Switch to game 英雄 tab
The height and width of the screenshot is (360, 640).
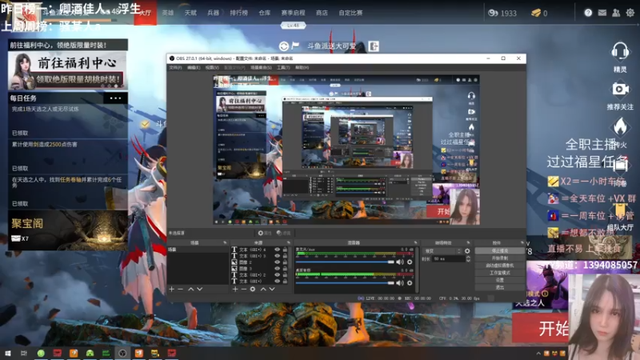tap(168, 13)
